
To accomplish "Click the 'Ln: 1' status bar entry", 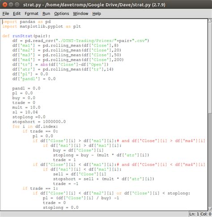I will (x=194, y=214).
